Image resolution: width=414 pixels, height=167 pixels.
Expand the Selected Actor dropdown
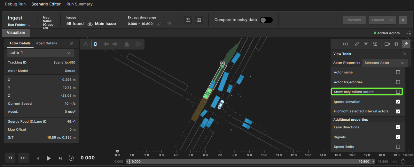pyautogui.click(x=385, y=63)
